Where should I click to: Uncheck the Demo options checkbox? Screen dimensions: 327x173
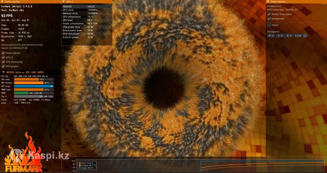point(3,53)
